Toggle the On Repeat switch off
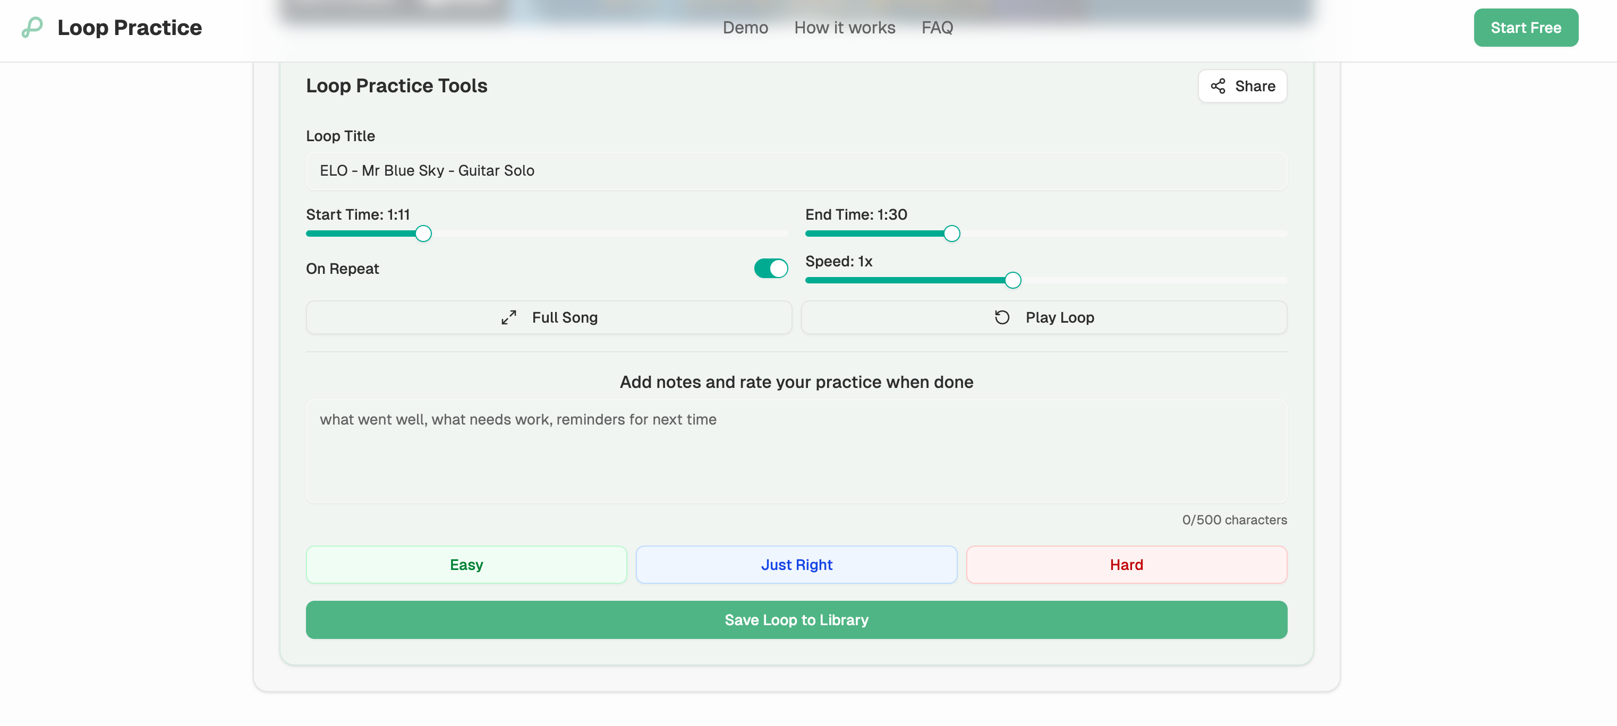This screenshot has height=726, width=1617. [770, 269]
